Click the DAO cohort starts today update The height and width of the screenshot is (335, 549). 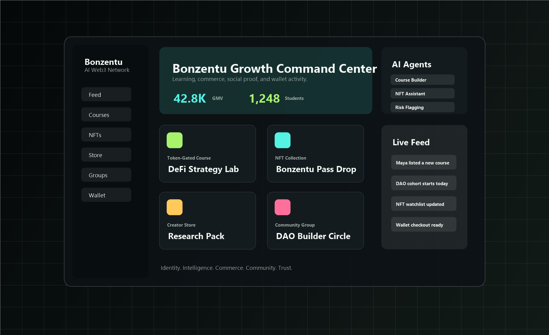coord(423,183)
